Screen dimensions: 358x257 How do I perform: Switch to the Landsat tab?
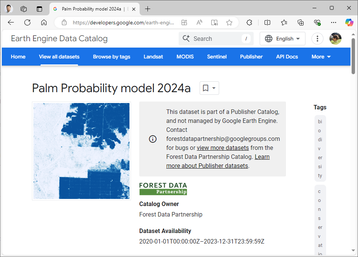[153, 57]
